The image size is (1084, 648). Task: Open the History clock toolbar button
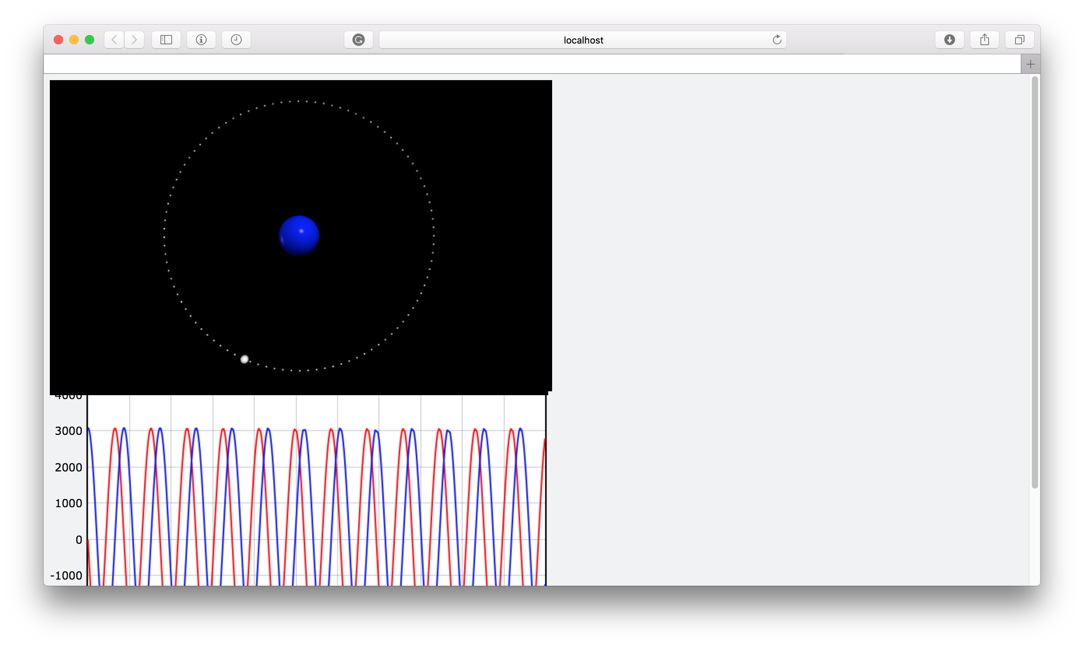coord(236,40)
